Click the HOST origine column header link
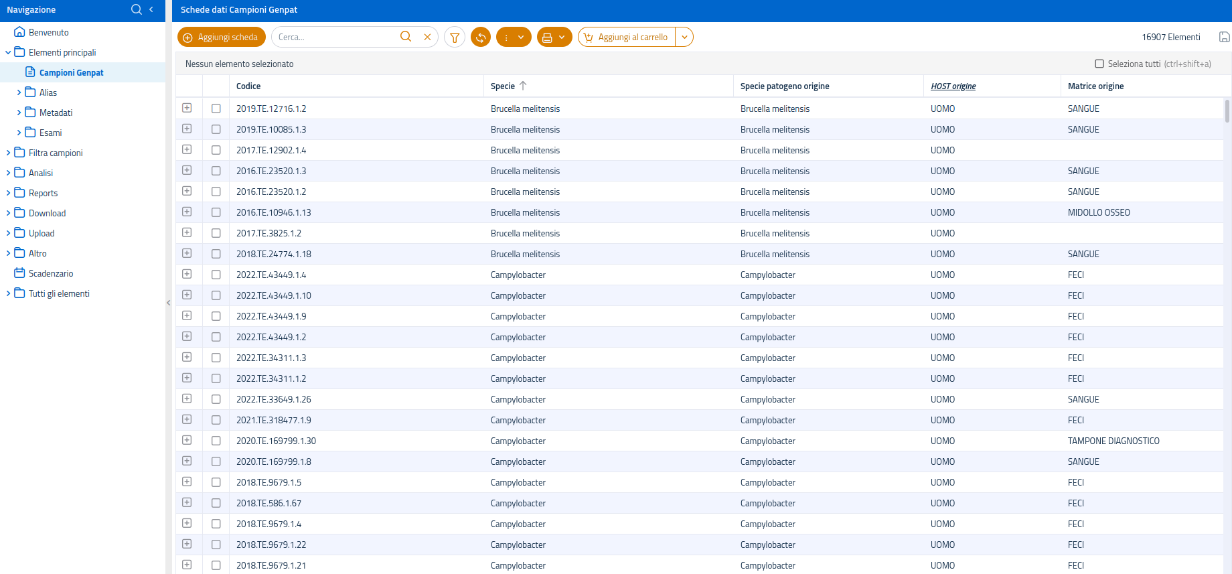This screenshot has height=574, width=1232. coord(953,86)
